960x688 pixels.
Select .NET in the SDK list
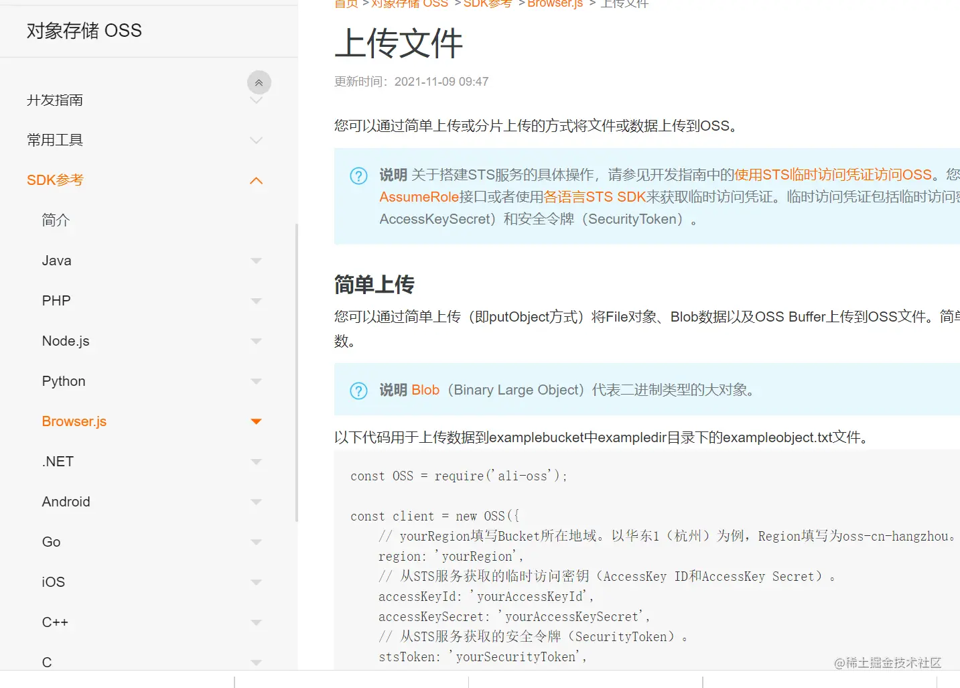(x=58, y=462)
